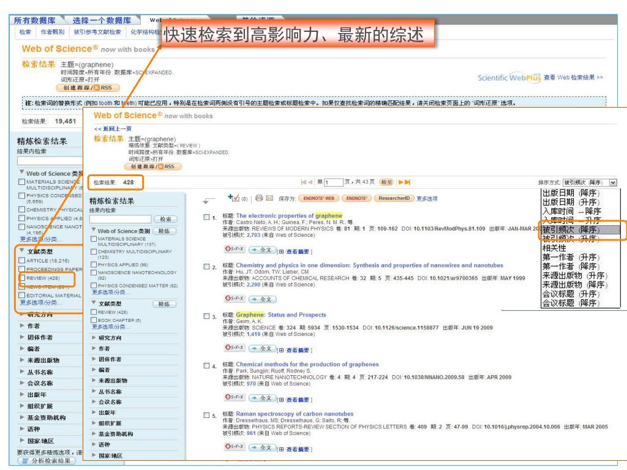Tick checkbox for result 4 Chemical methods
Viewport: 627px width, 470px height.
click(206, 366)
